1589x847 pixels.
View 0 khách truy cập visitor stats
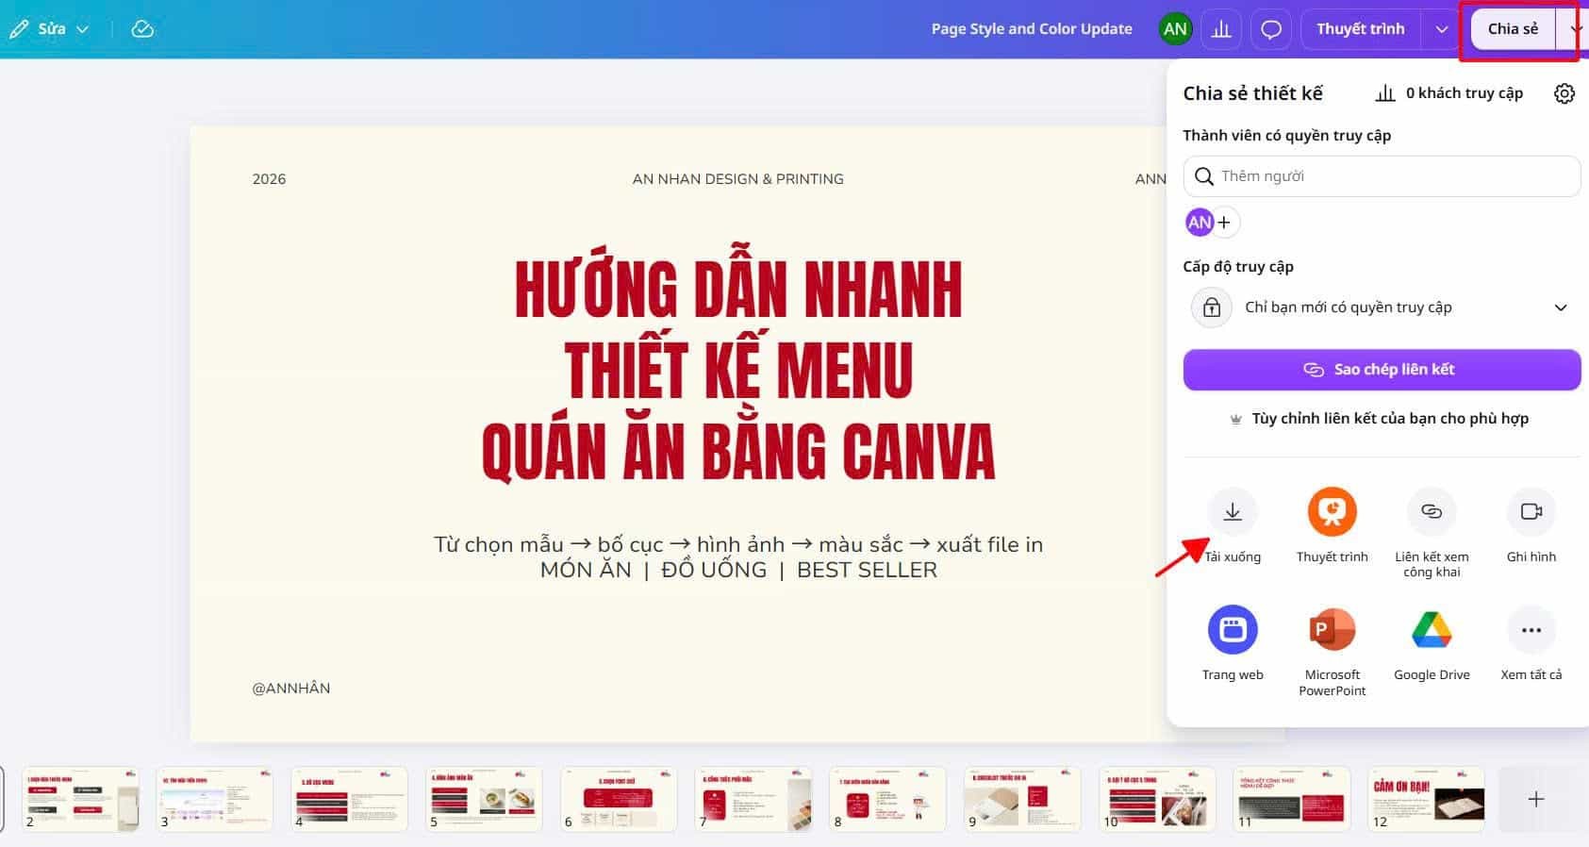tap(1449, 93)
